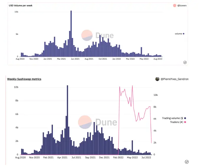
Task: Click the tallest bar in USD Volume chart
Action: [71, 34]
